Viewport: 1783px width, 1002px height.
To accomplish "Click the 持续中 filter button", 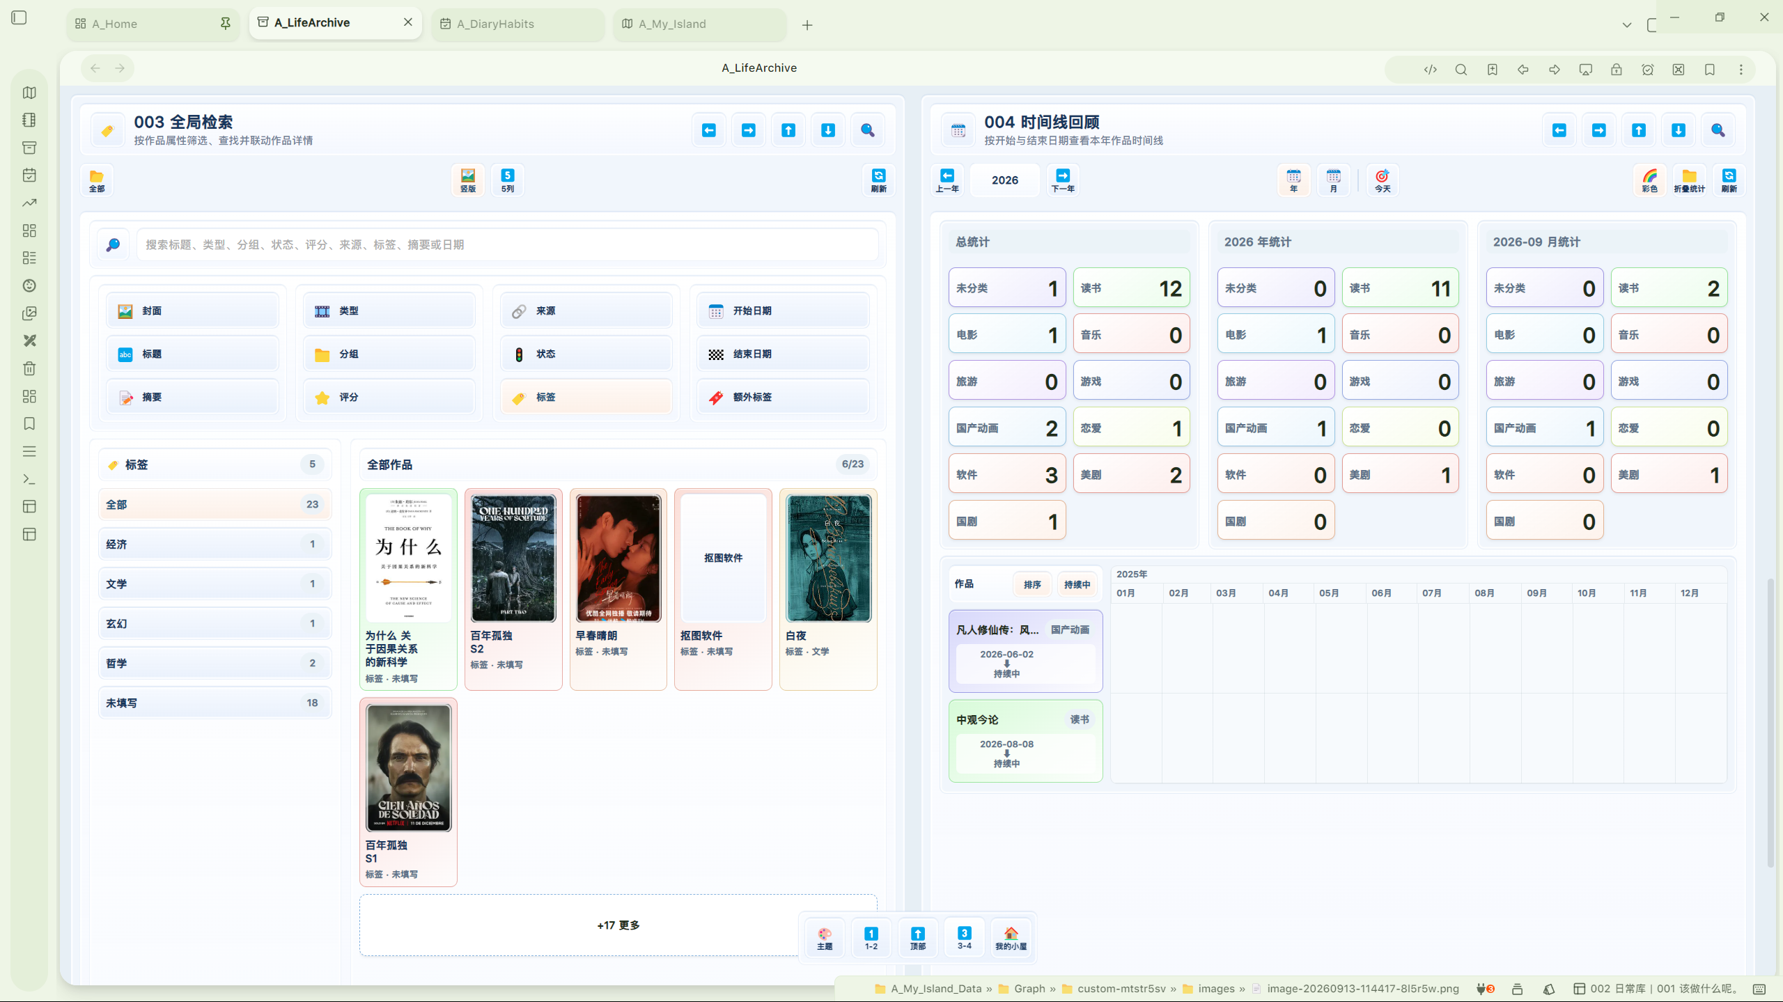I will click(1077, 584).
